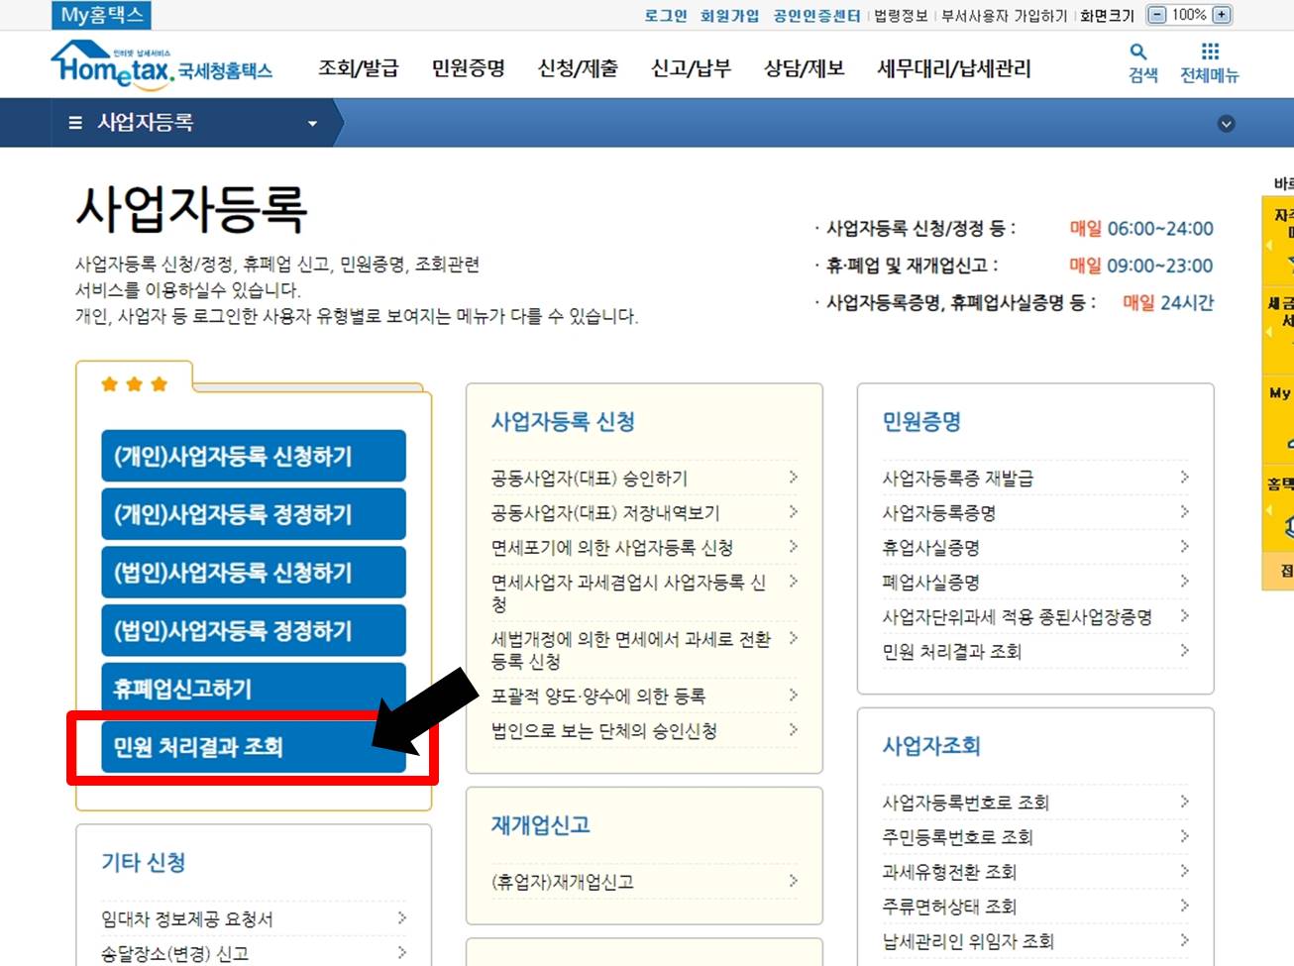Click arrow beside 휴업사실증명
The height and width of the screenshot is (966, 1294).
(x=1185, y=547)
